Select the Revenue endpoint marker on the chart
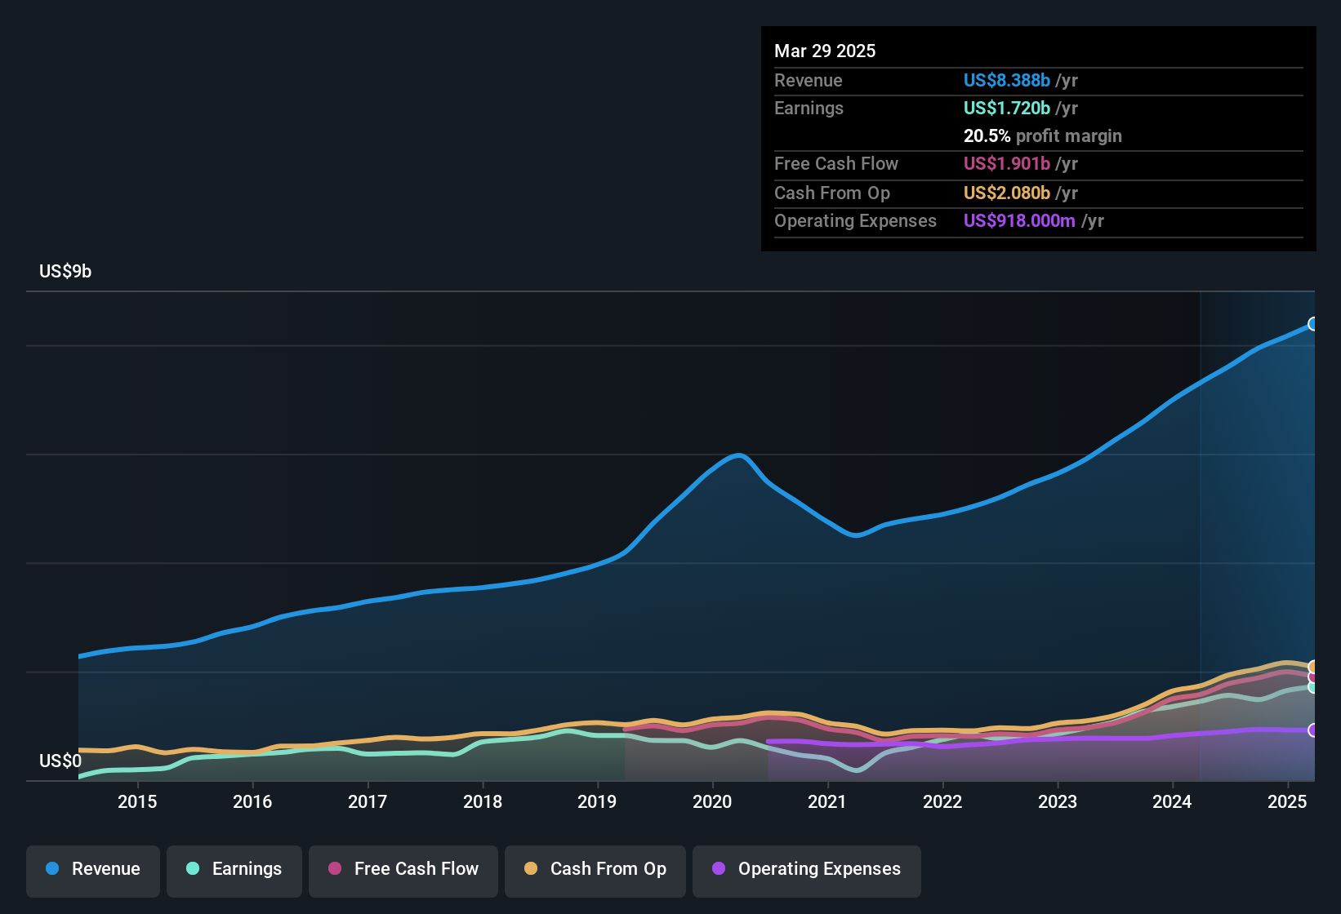This screenshot has height=914, width=1341. 1313,324
